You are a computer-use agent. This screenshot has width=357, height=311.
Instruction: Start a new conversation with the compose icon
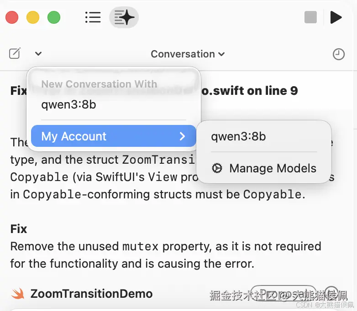(15, 54)
